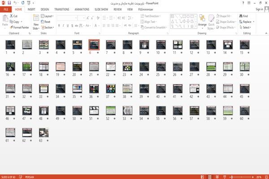Click Text Direction button
269x179 pixels.
[151, 16]
